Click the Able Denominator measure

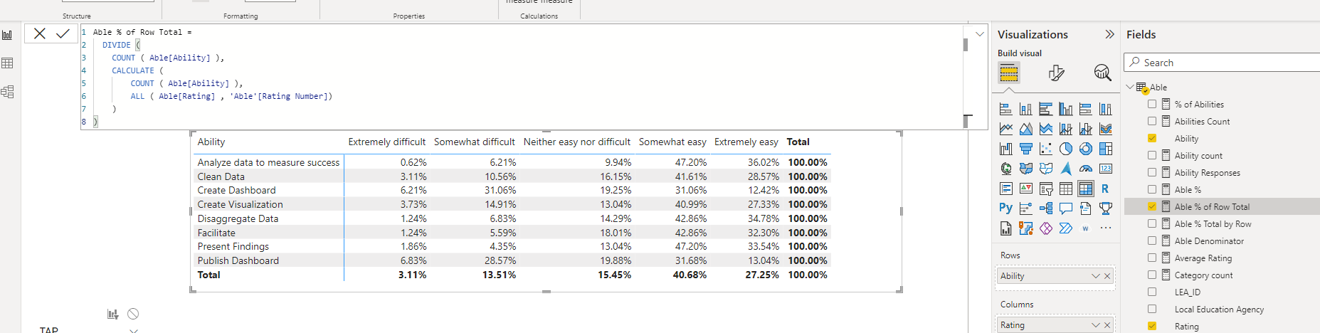tap(1209, 240)
